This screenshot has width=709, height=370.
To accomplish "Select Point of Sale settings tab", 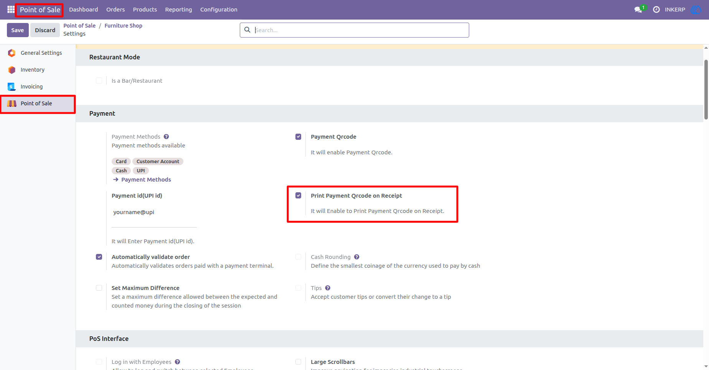I will (x=38, y=103).
